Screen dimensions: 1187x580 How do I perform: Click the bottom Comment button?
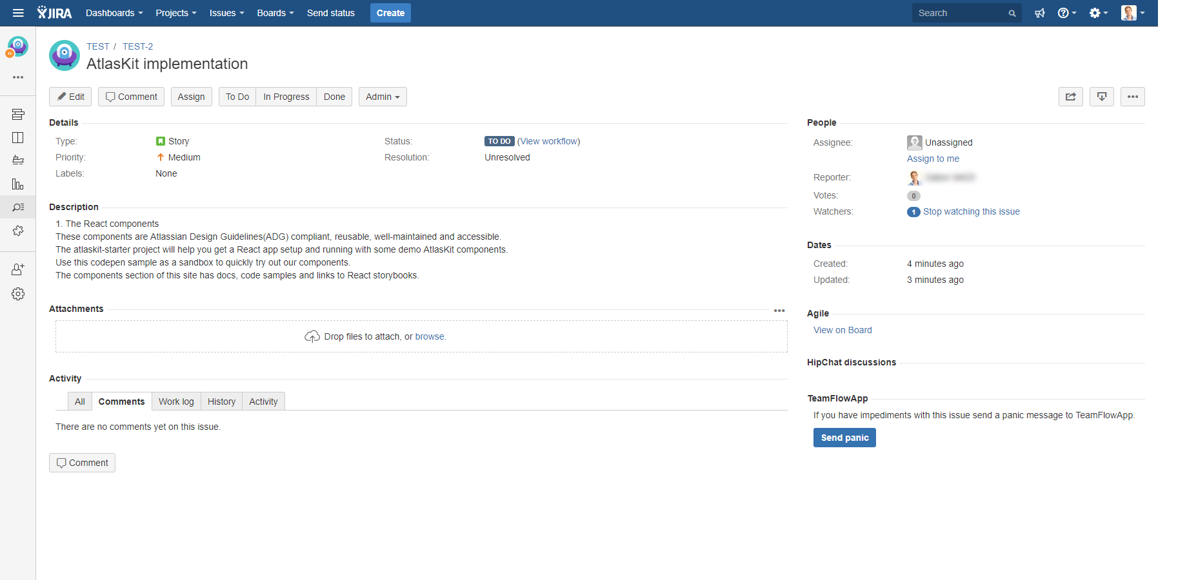(82, 463)
